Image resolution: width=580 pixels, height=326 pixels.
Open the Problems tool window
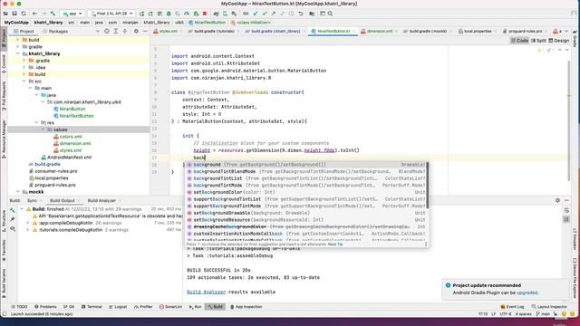(45, 307)
